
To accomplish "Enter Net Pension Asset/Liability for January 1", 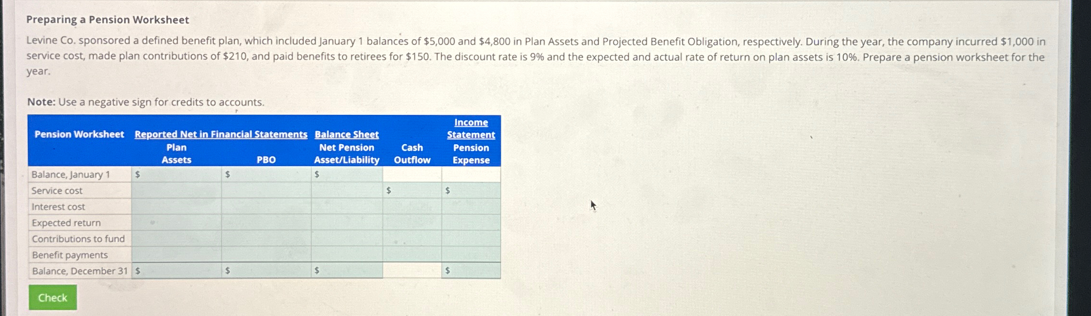I will (347, 174).
